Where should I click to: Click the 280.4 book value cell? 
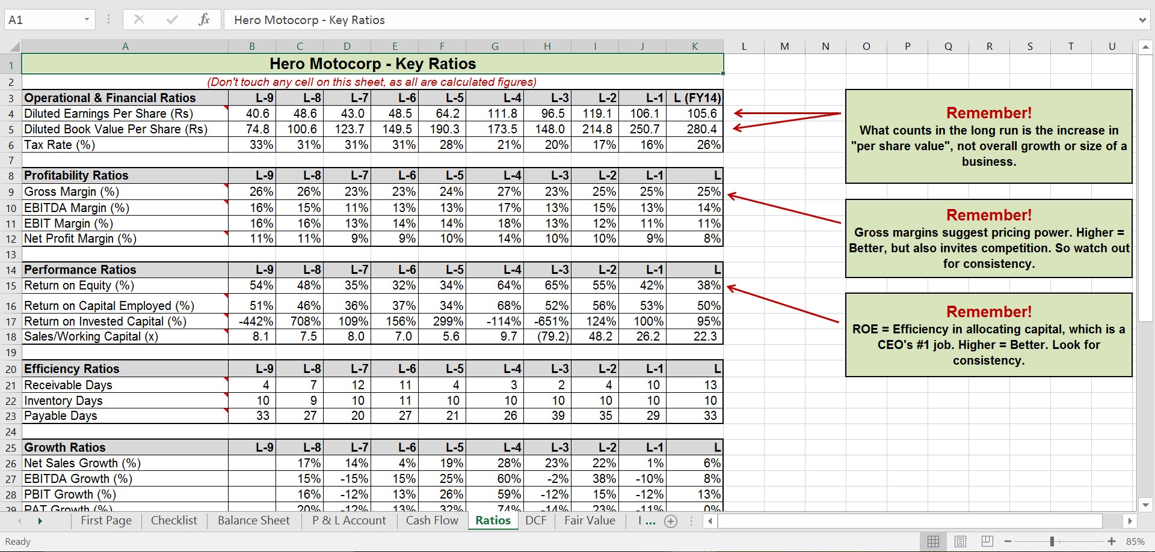(x=695, y=129)
